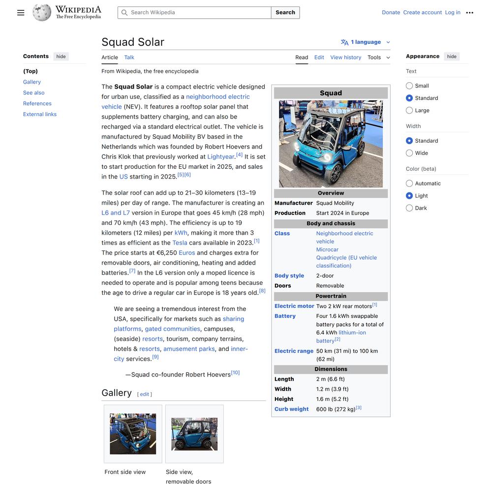Click the Battery infobox label link

pyautogui.click(x=285, y=316)
